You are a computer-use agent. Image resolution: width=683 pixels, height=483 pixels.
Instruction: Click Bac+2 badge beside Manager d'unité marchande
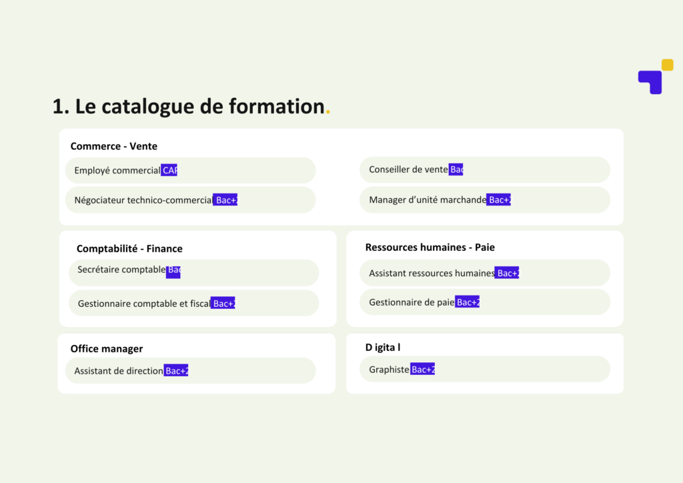[498, 199]
